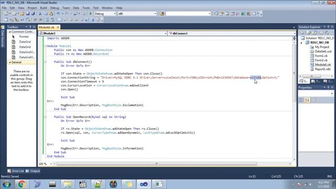Toggle auto-hide pin on Properties panel
The height and width of the screenshot is (189, 336).
tap(328, 88)
